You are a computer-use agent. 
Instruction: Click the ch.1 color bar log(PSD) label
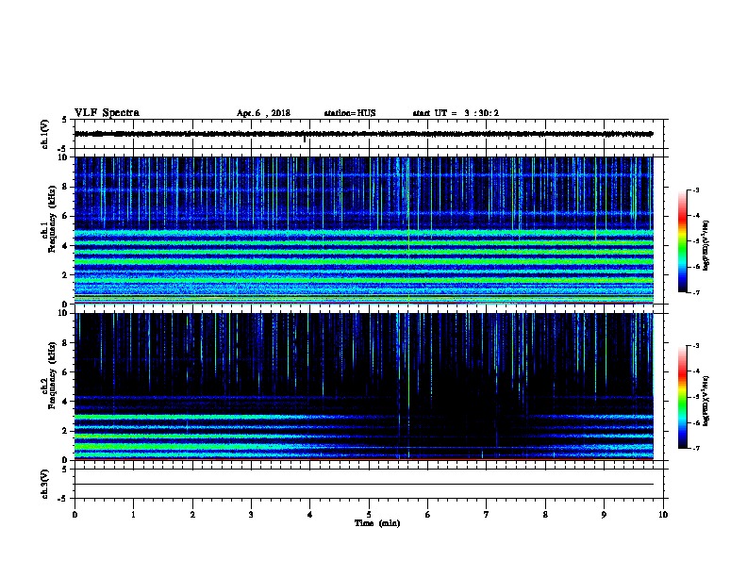[x=705, y=246]
